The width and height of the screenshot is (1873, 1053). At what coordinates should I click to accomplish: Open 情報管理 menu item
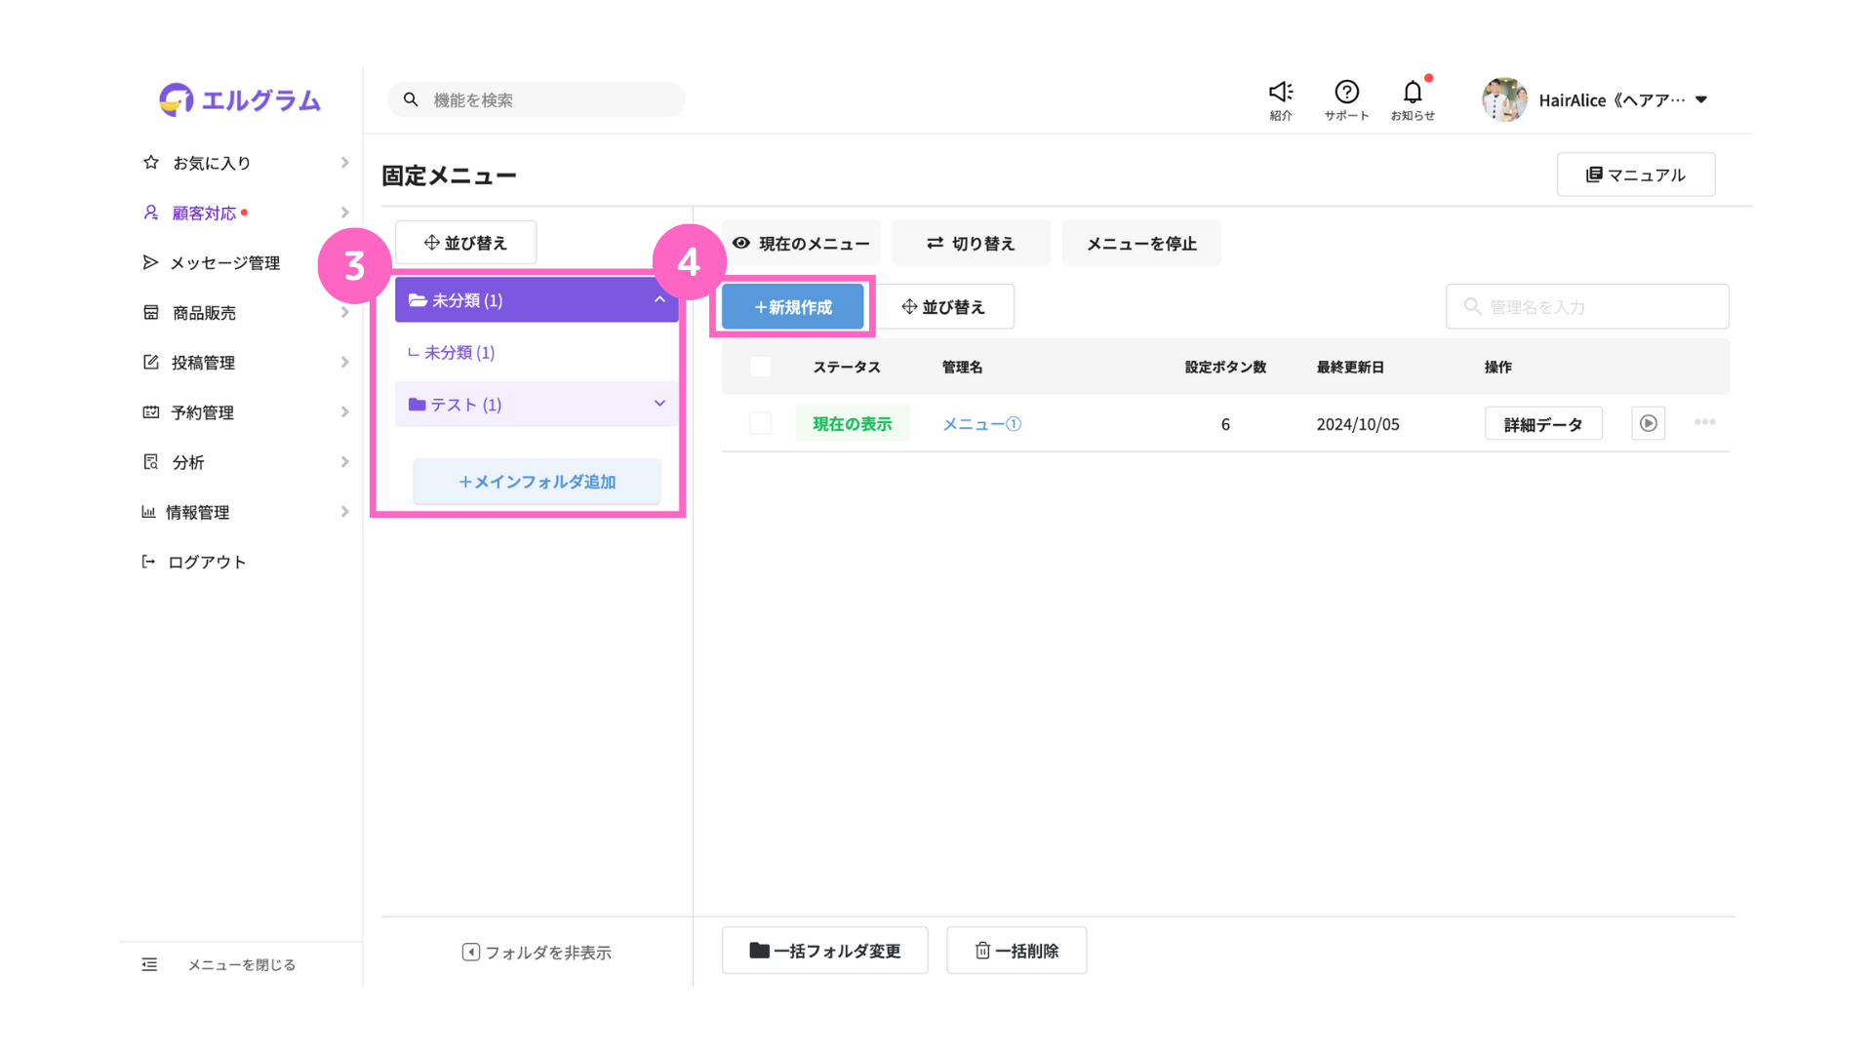tap(197, 512)
